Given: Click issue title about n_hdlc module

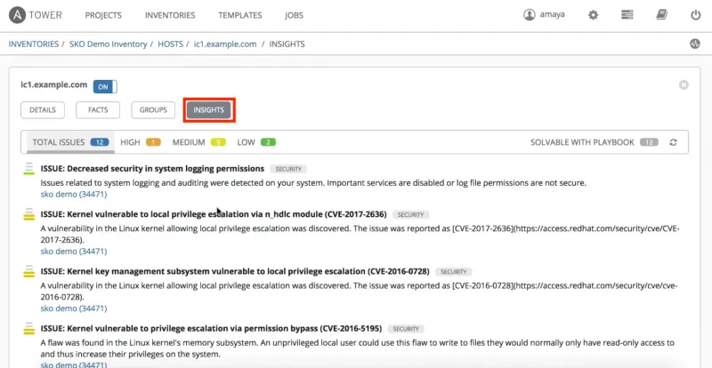Looking at the screenshot, I should [x=214, y=214].
